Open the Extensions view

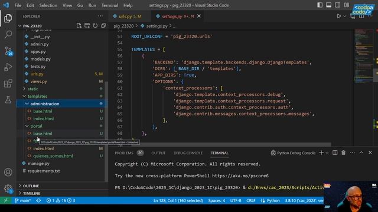[8, 84]
